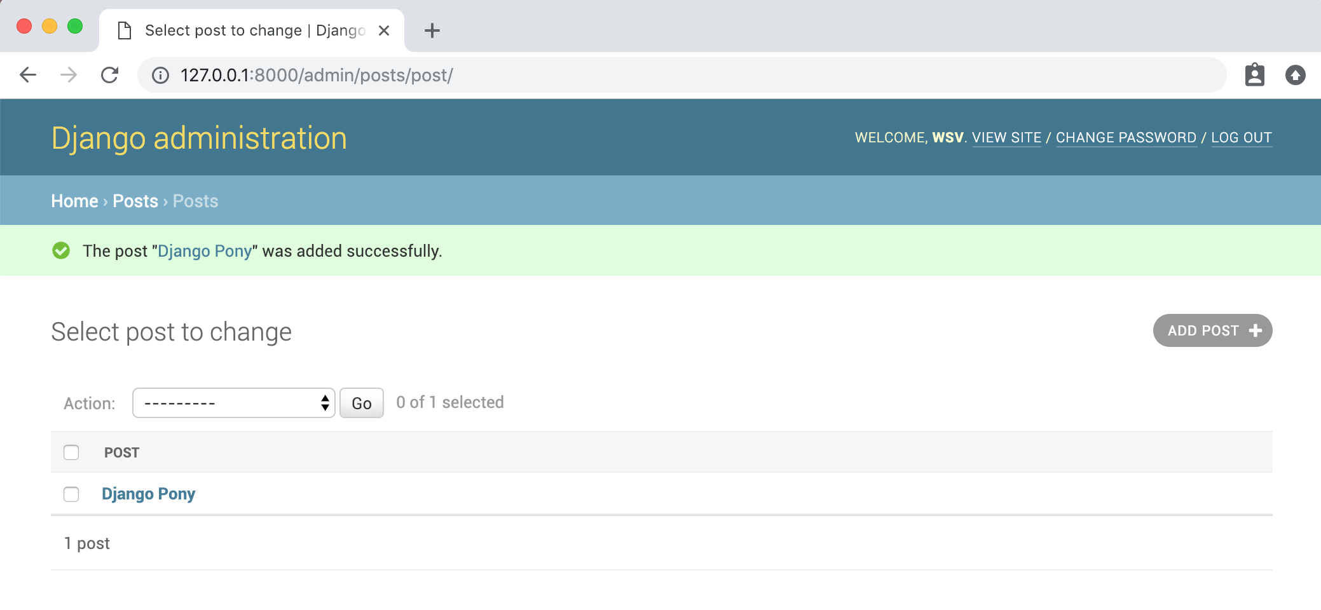Screen dimensions: 1321x610
Task: Open a new tab with the plus icon
Action: point(432,30)
